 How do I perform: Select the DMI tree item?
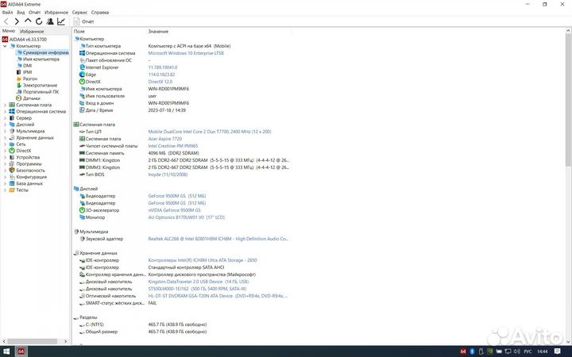tap(24, 66)
